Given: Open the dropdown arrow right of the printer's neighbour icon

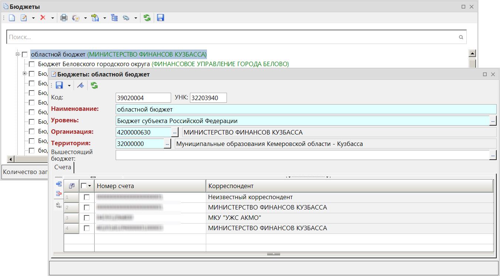Looking at the screenshot, I should pos(85,18).
